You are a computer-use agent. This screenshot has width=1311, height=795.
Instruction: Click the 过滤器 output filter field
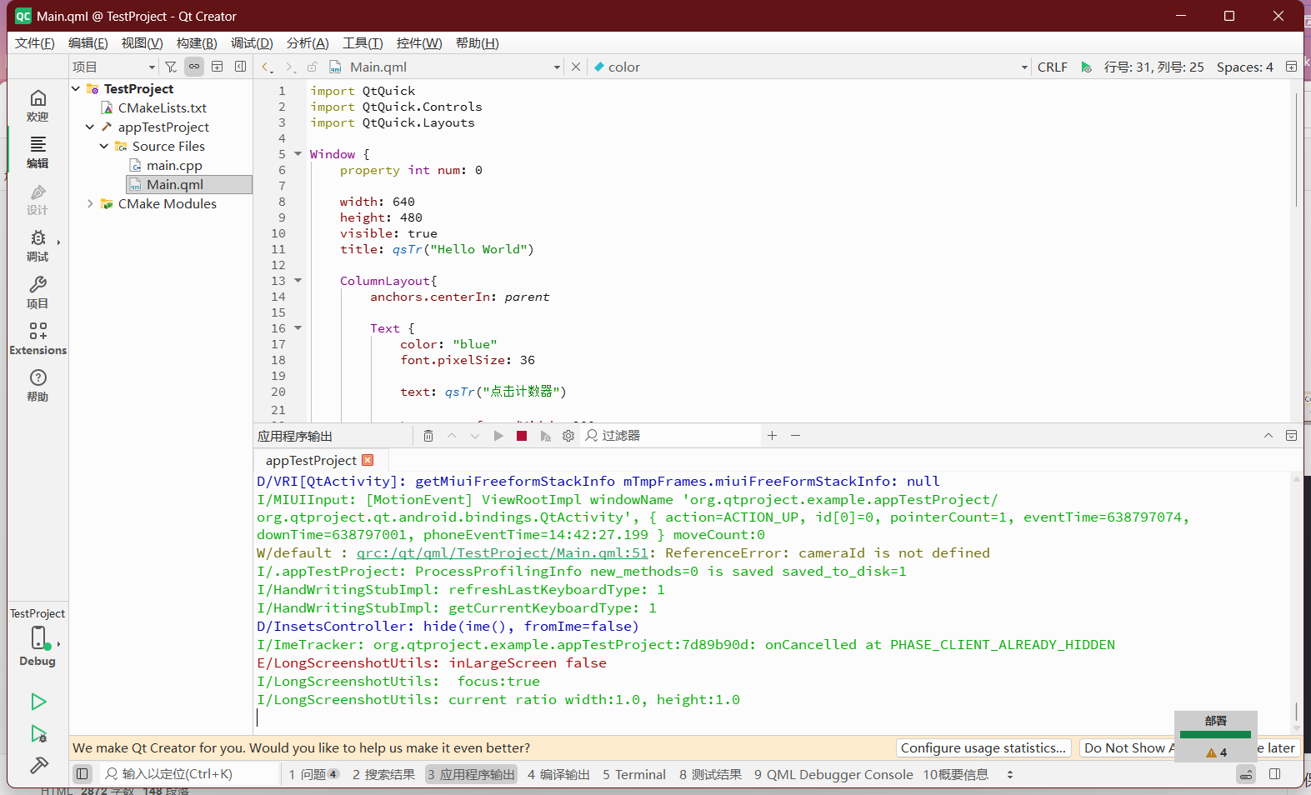coord(671,436)
